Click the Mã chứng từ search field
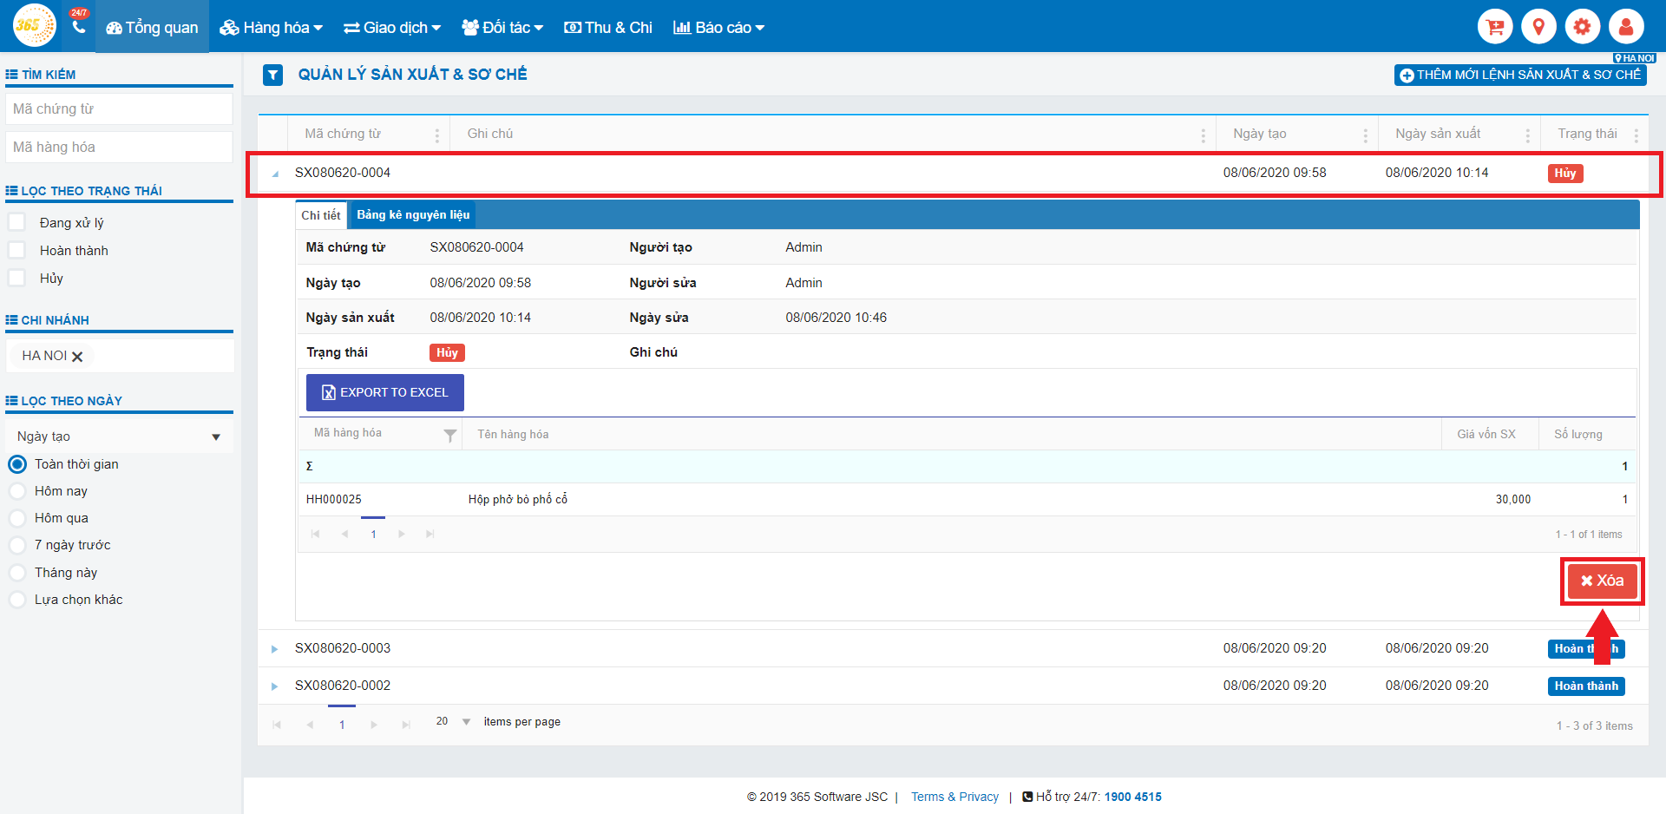This screenshot has height=814, width=1666. (119, 109)
